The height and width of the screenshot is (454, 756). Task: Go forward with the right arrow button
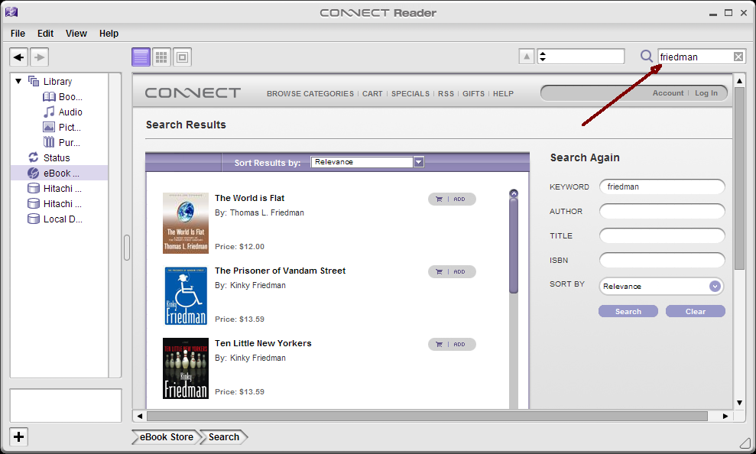(40, 57)
